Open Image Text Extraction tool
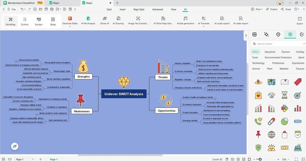Image resolution: width=306 pixels, height=161 pixels. [138, 20]
